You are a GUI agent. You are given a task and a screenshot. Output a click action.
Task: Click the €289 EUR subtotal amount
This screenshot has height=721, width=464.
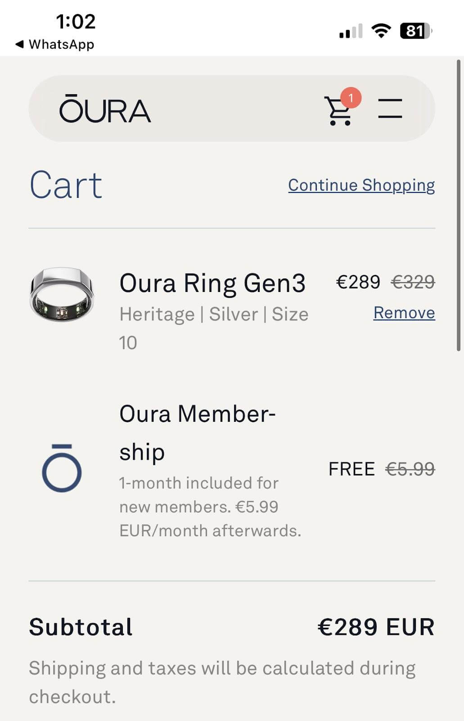tap(376, 627)
